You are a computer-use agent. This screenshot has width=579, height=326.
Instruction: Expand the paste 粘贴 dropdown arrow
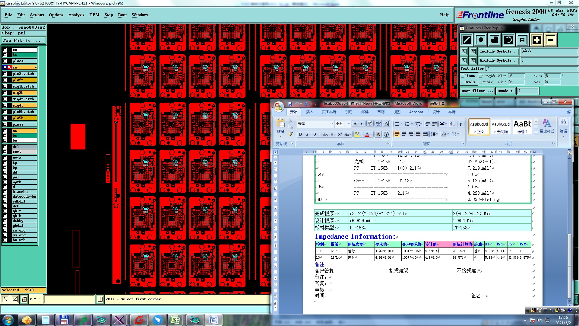[x=280, y=136]
